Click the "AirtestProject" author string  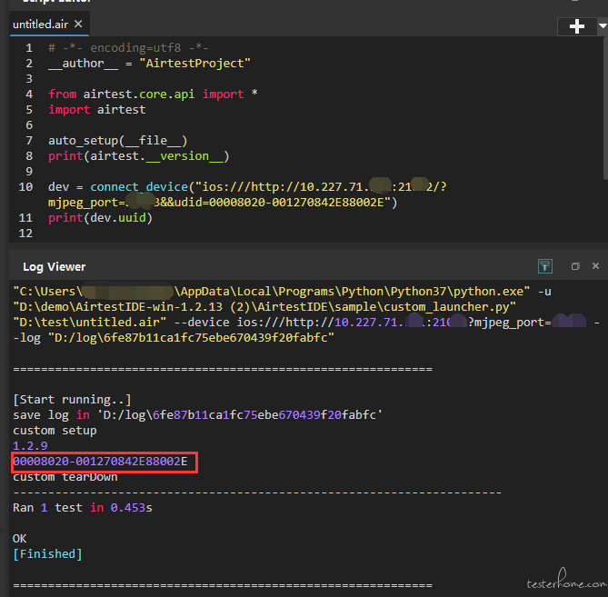[x=195, y=64]
